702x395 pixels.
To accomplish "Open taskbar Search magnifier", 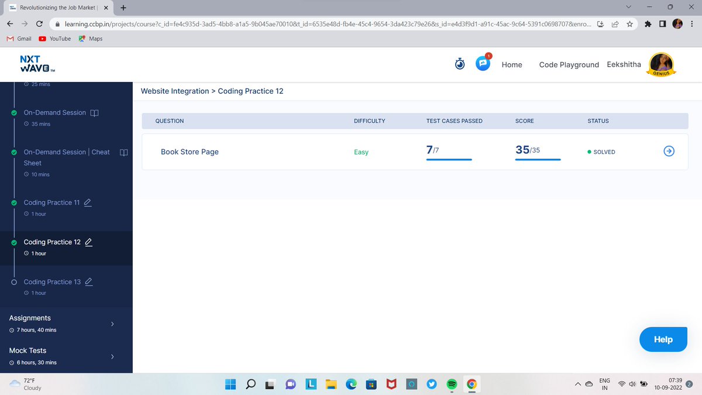I will [250, 384].
